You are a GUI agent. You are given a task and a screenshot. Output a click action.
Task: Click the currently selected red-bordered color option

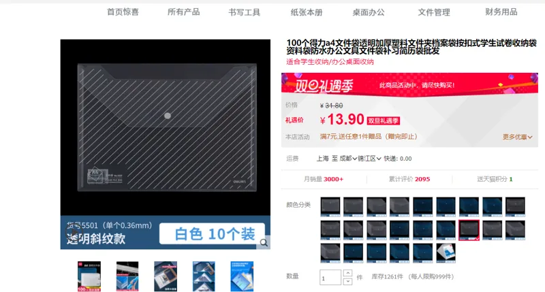469,230
